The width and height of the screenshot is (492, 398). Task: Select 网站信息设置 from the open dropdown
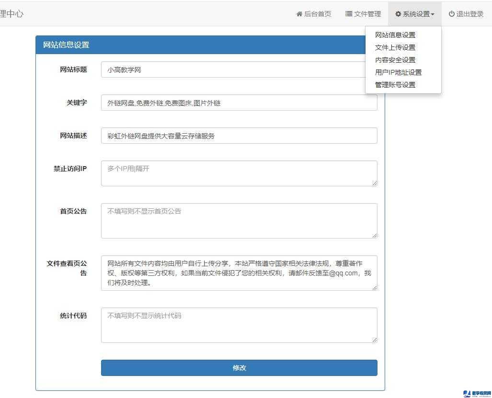click(x=395, y=34)
